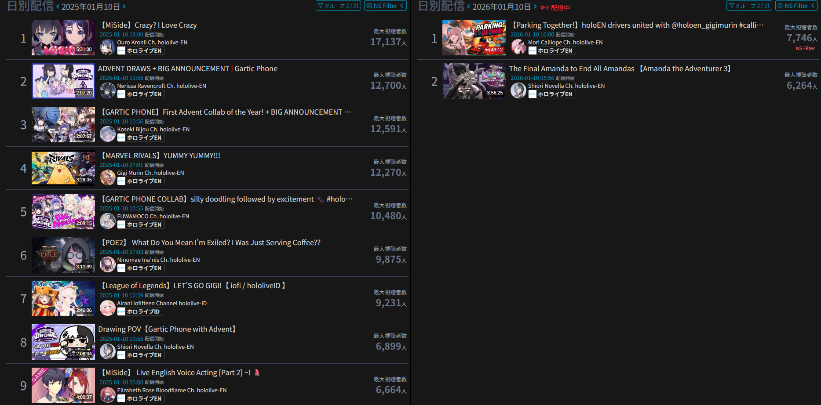Open Ouro Kronii's channel avatar
The height and width of the screenshot is (405, 821).
(x=107, y=47)
